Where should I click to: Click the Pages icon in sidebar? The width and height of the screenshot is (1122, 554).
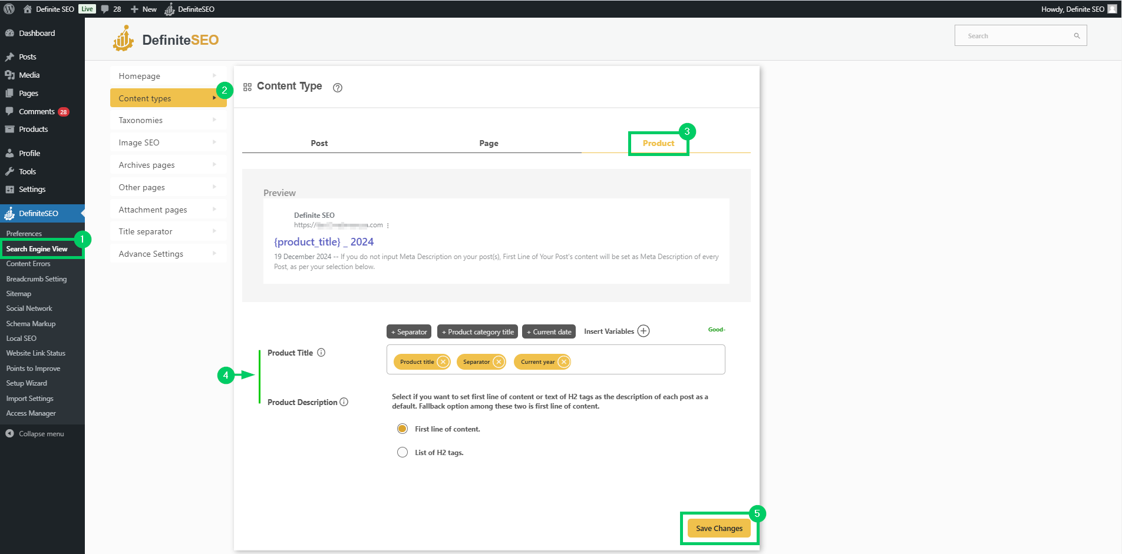click(9, 93)
